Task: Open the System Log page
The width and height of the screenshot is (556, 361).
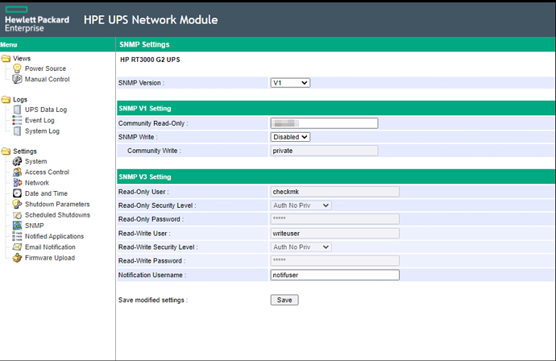Action: tap(42, 131)
